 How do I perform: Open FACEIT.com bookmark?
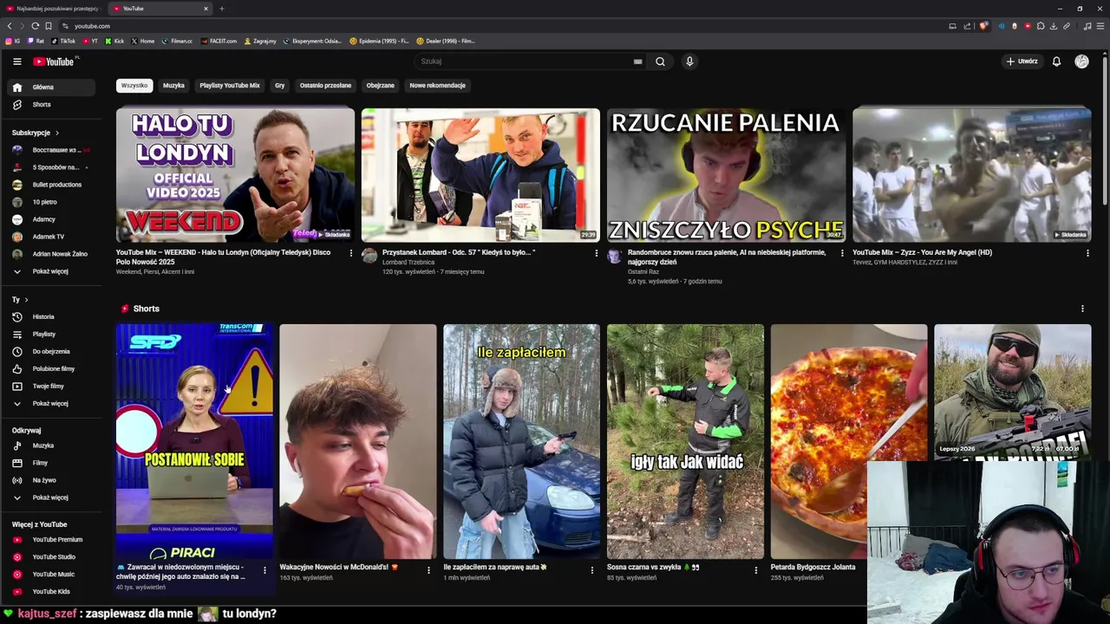pyautogui.click(x=219, y=41)
